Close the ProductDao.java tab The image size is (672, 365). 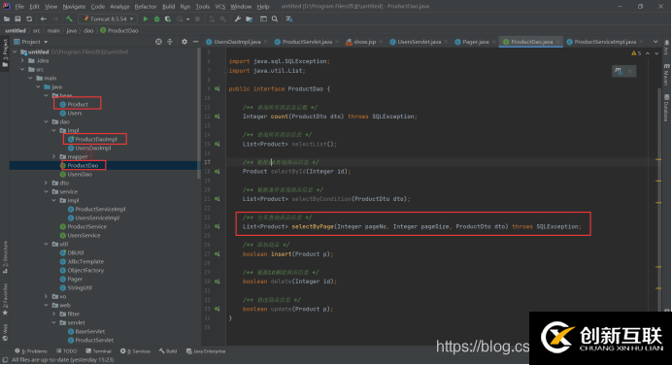[x=557, y=42]
